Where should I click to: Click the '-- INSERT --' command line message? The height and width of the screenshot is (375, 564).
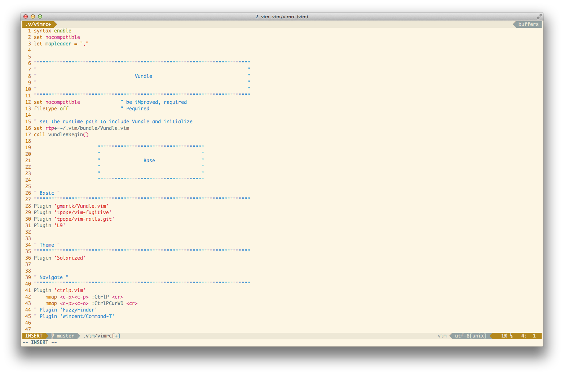pos(40,342)
